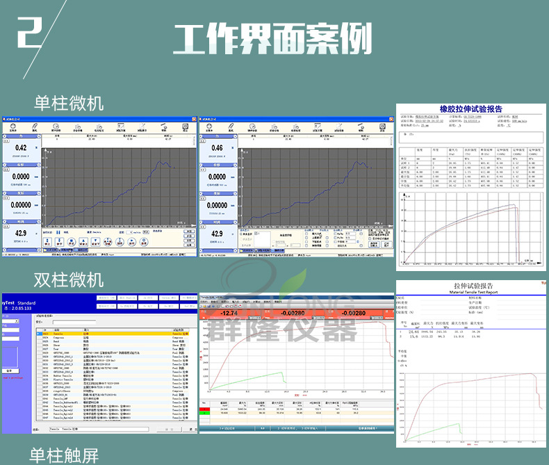Click the chart test-scheme icon in the 0.46 window
549x465 pixels.
(x=318, y=127)
